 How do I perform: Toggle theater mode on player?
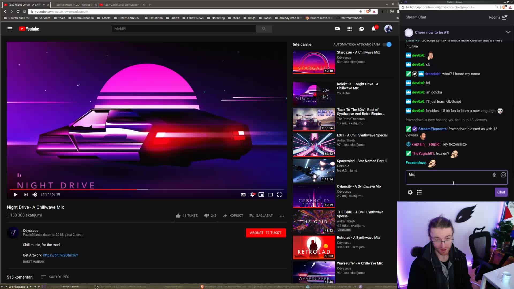tap(270, 195)
